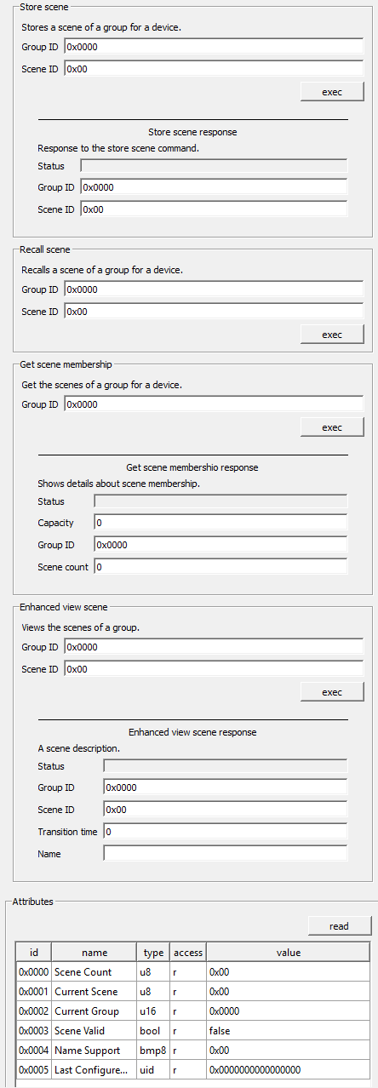Click exec button under Get scene membership

click(332, 427)
